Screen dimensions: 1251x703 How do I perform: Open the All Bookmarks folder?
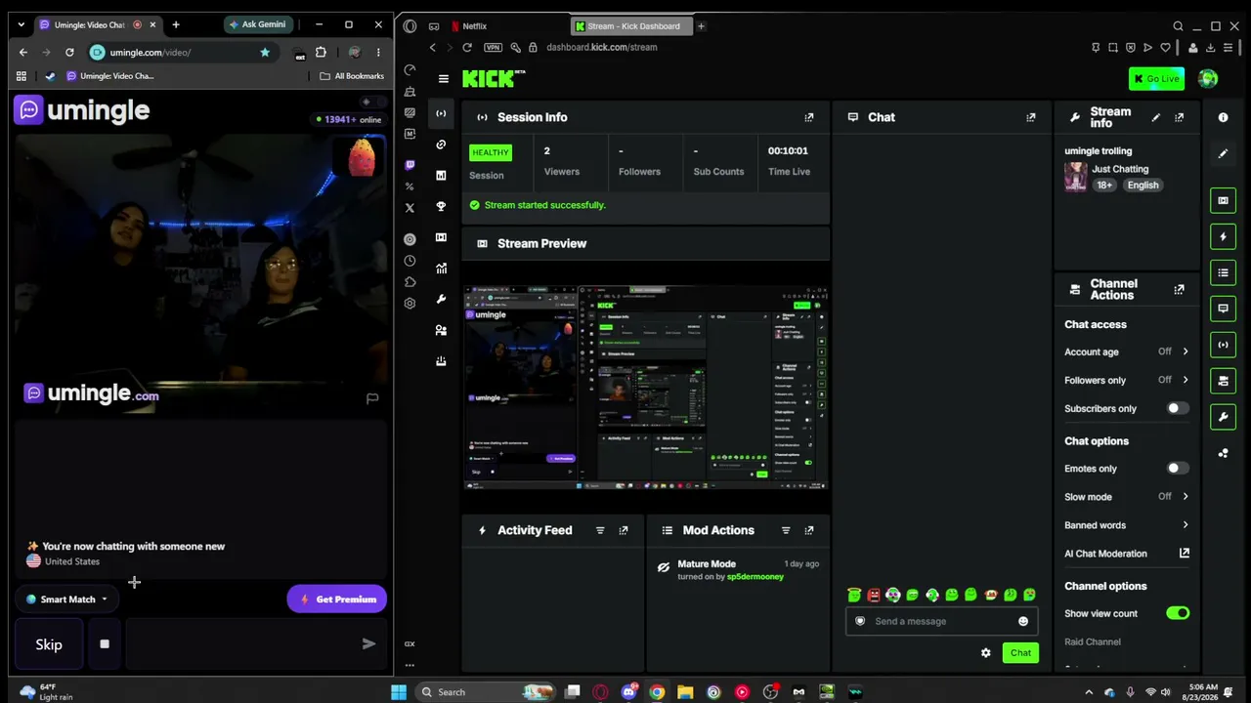(352, 76)
